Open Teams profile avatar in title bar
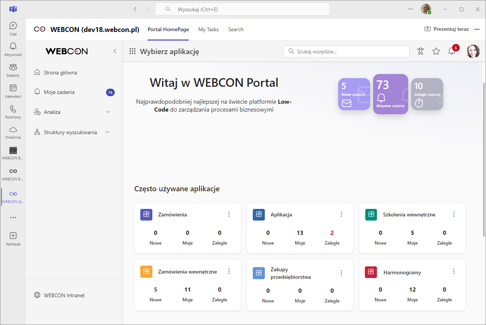The height and width of the screenshot is (325, 486). pos(426,9)
